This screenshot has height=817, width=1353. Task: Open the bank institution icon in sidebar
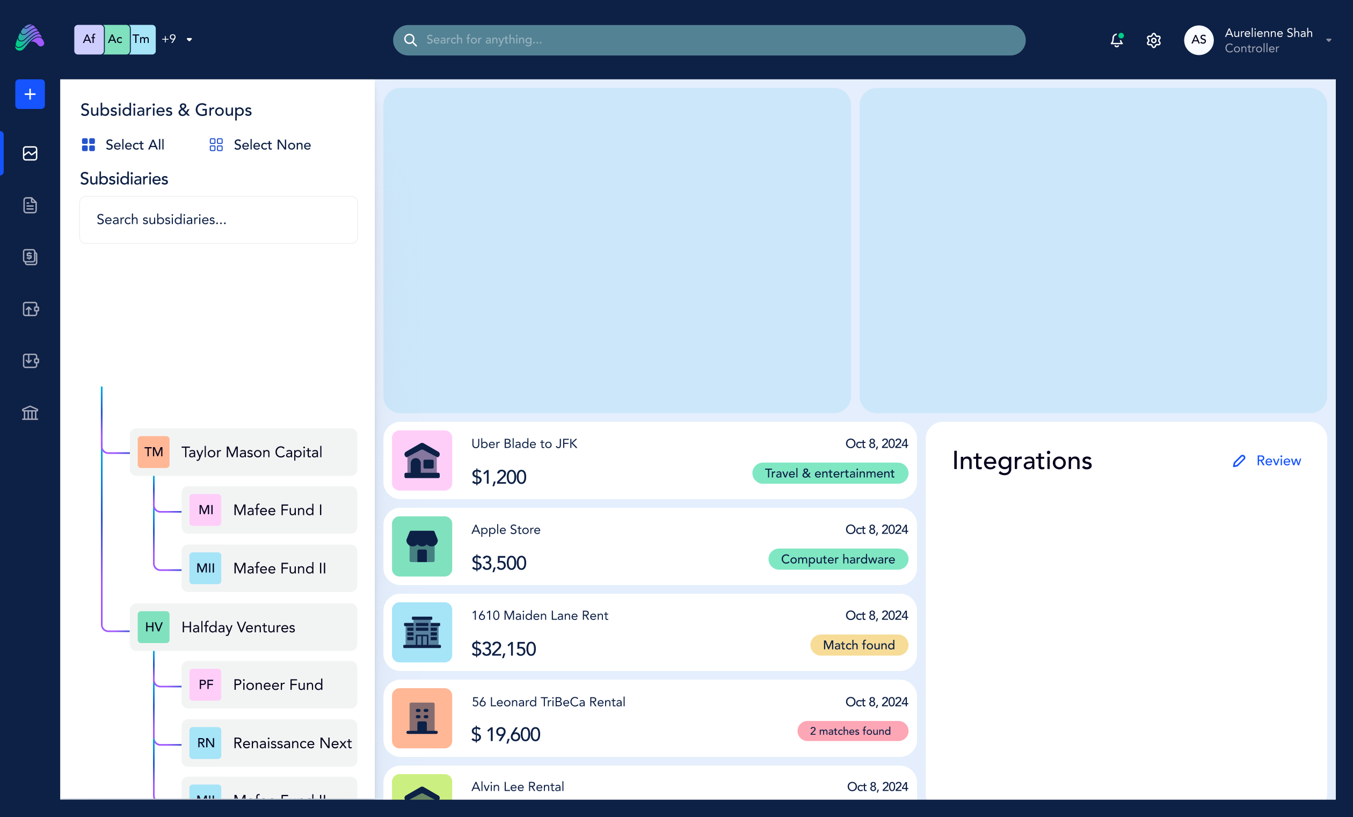pos(30,413)
